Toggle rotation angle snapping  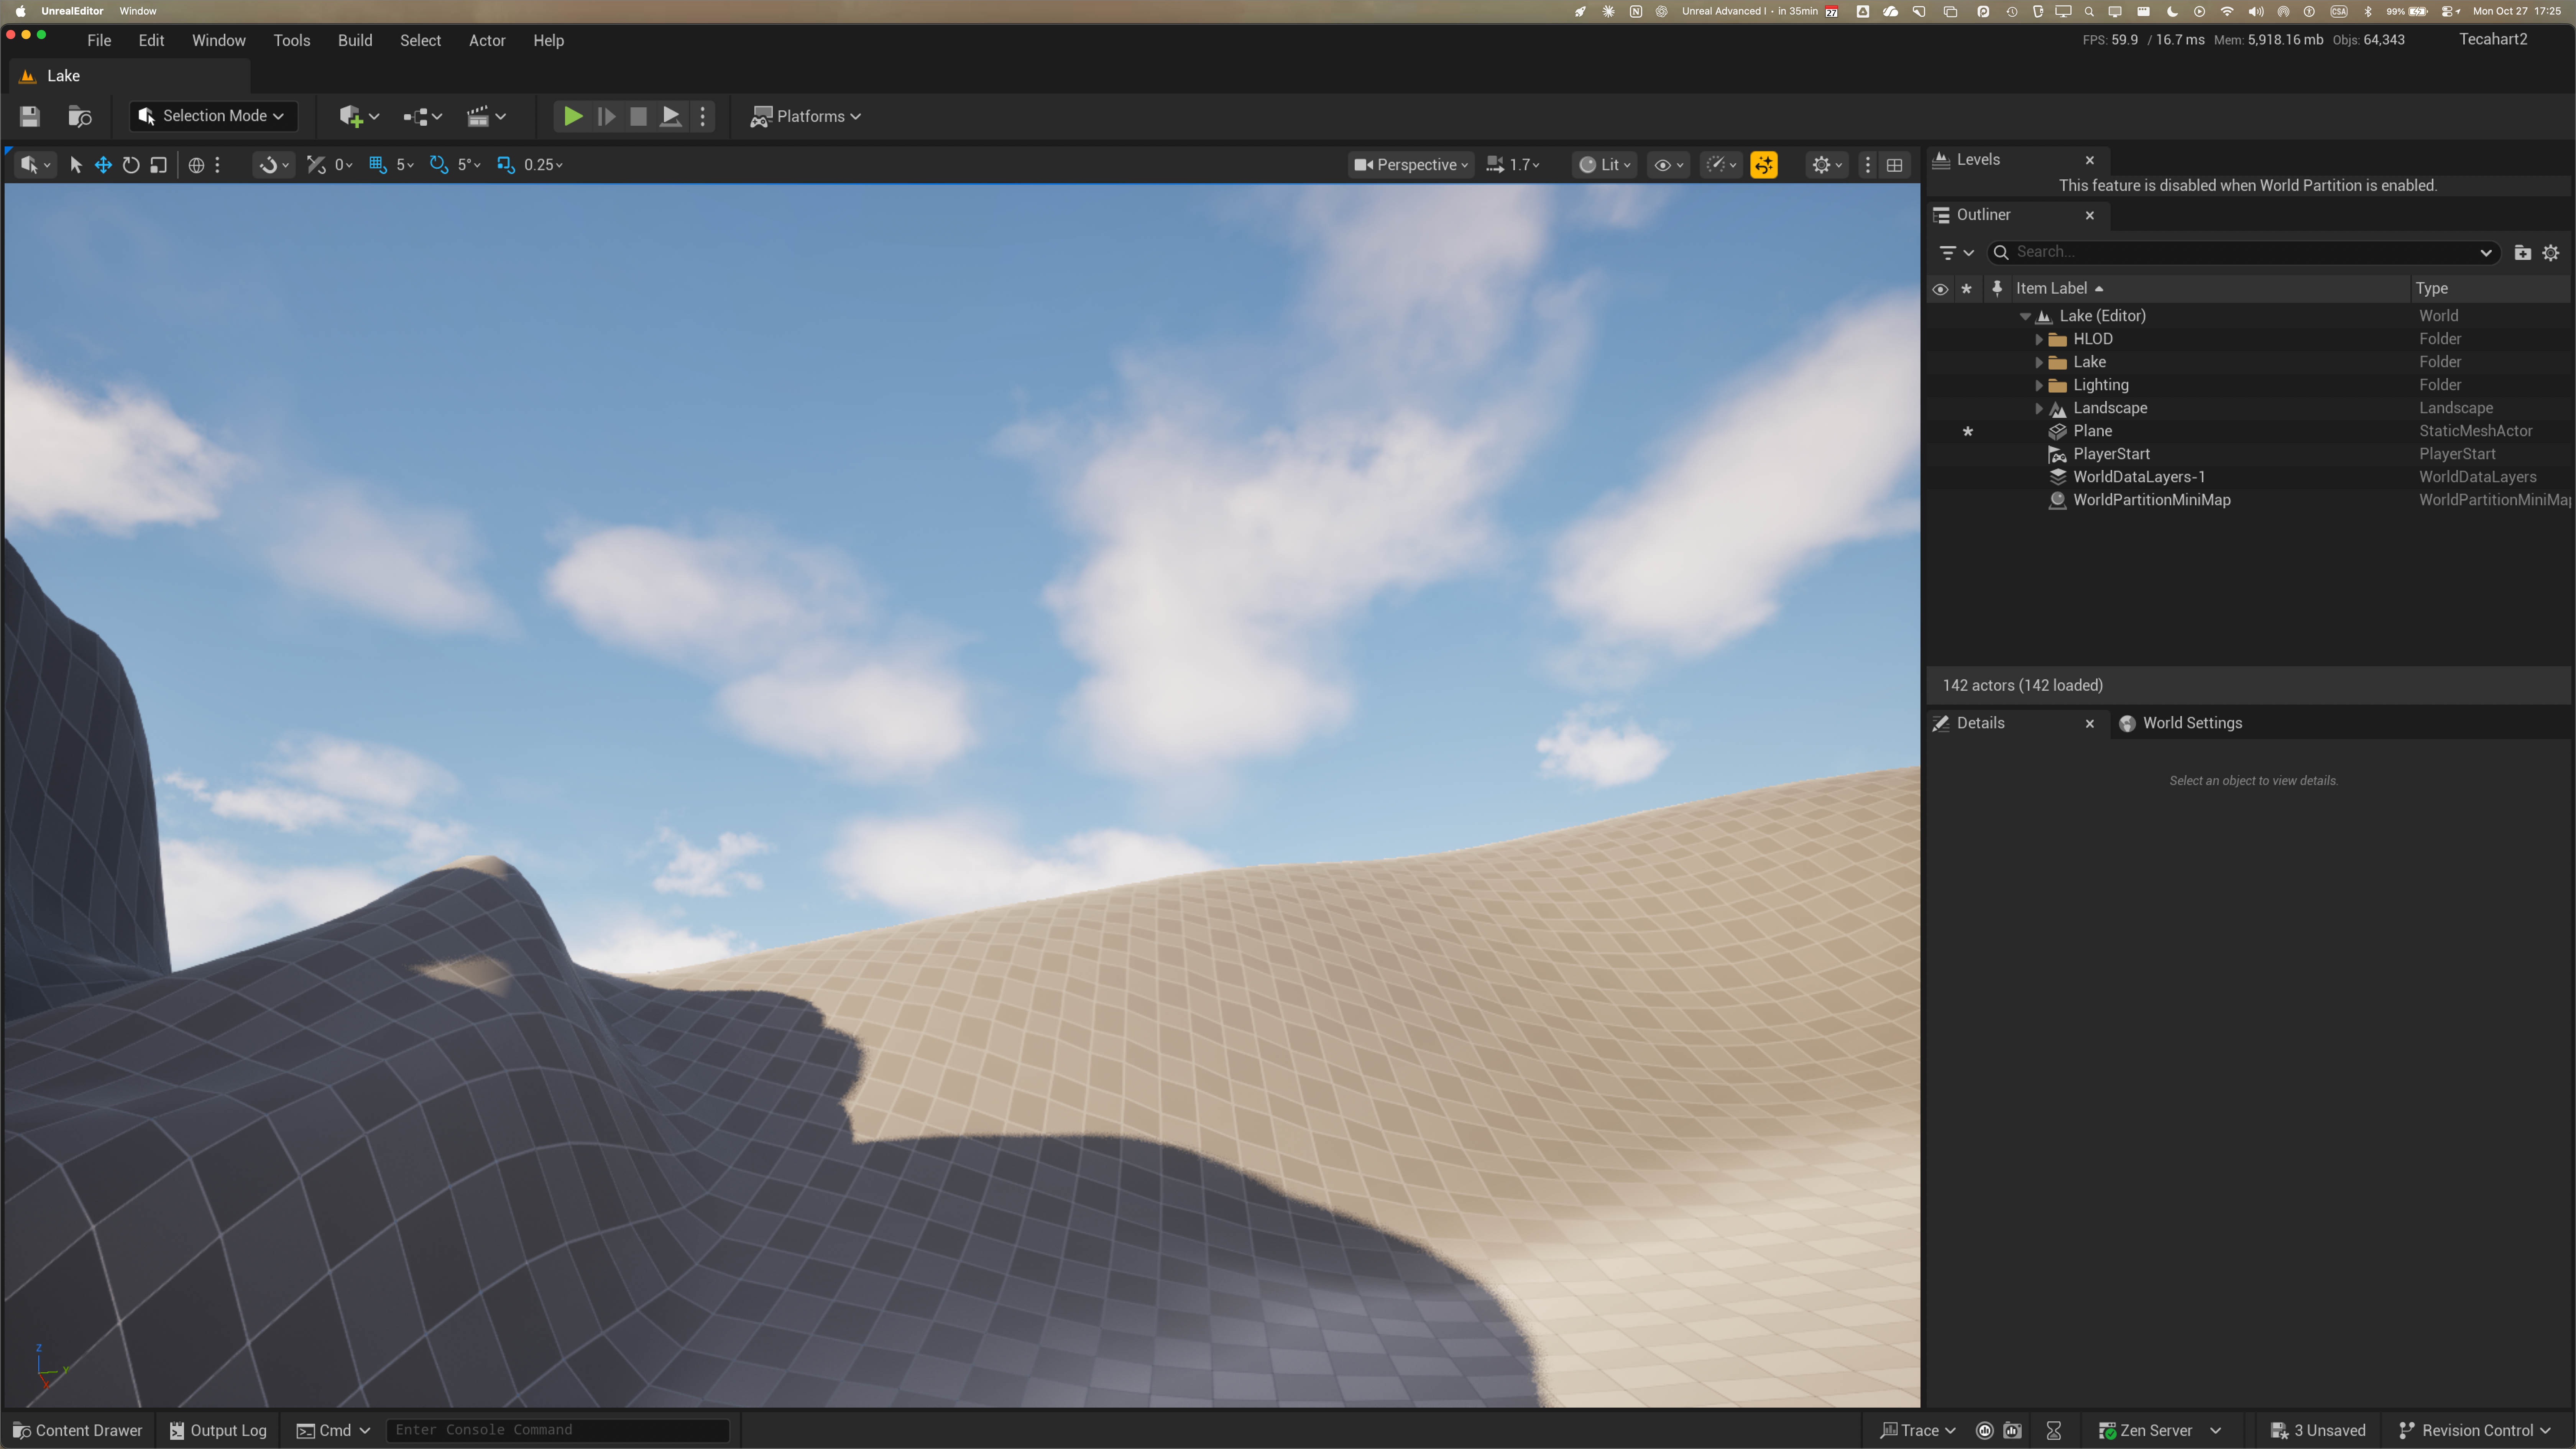438,165
